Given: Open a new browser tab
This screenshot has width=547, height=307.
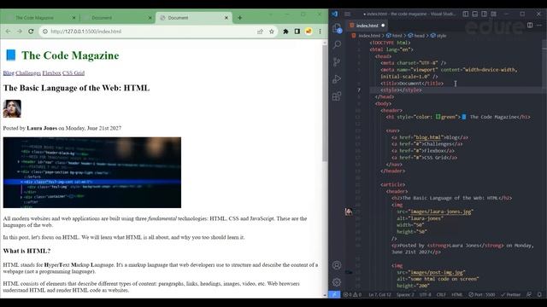Looking at the screenshot, I should tap(239, 17).
